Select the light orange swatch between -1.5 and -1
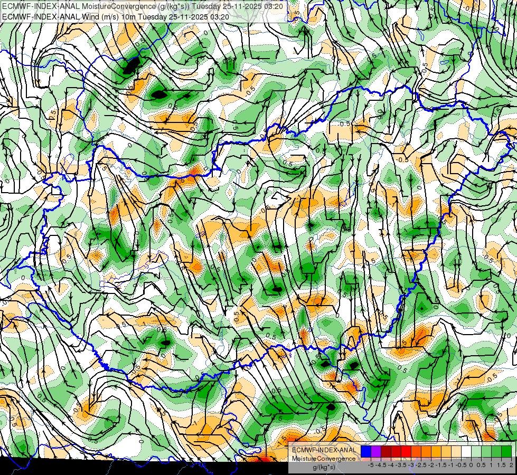517x475 pixels. coord(446,452)
